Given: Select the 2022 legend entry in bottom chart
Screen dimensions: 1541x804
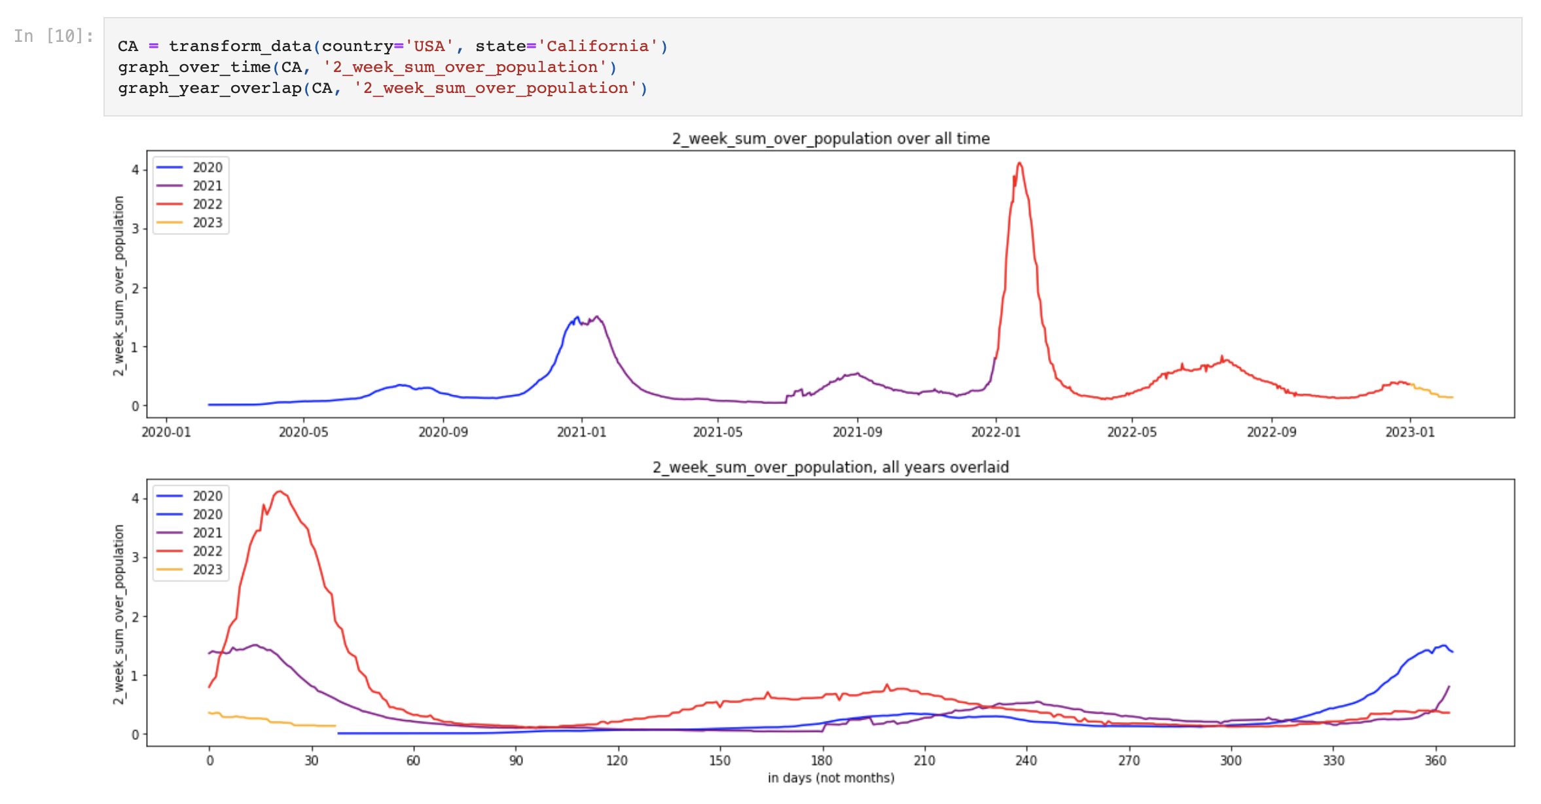Looking at the screenshot, I should pos(206,551).
